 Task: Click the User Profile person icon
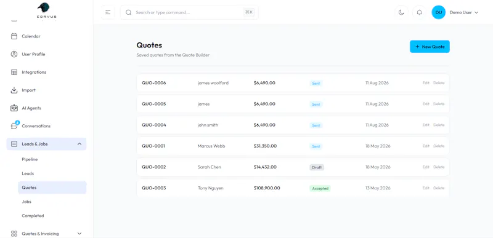(x=14, y=54)
